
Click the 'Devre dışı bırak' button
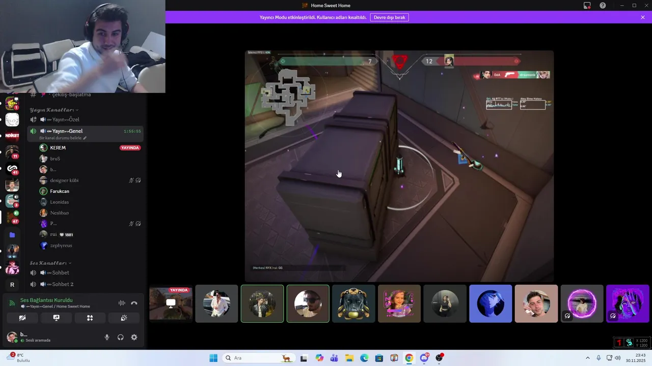[x=389, y=17]
